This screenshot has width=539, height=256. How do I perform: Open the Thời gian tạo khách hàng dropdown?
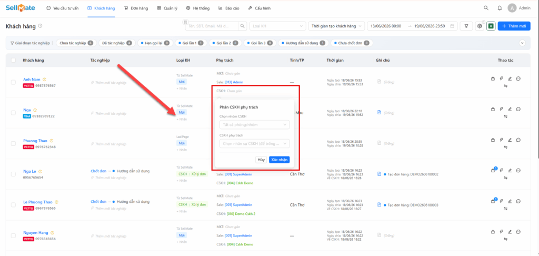coord(336,26)
